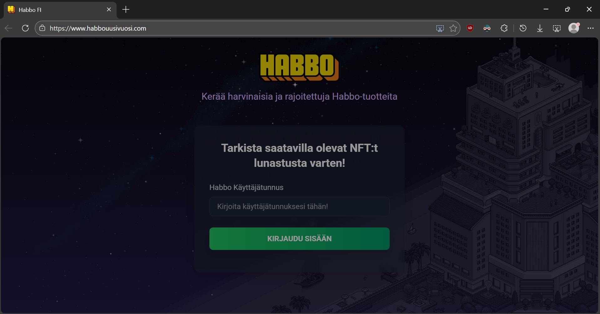
Task: Click the address bar URL
Action: coord(98,28)
